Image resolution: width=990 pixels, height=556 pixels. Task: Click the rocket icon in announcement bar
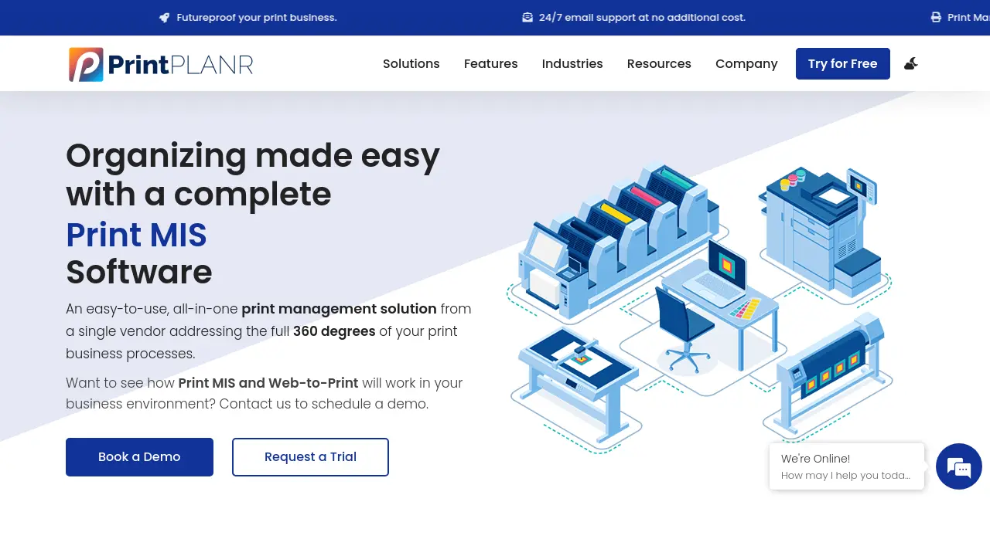pos(164,17)
